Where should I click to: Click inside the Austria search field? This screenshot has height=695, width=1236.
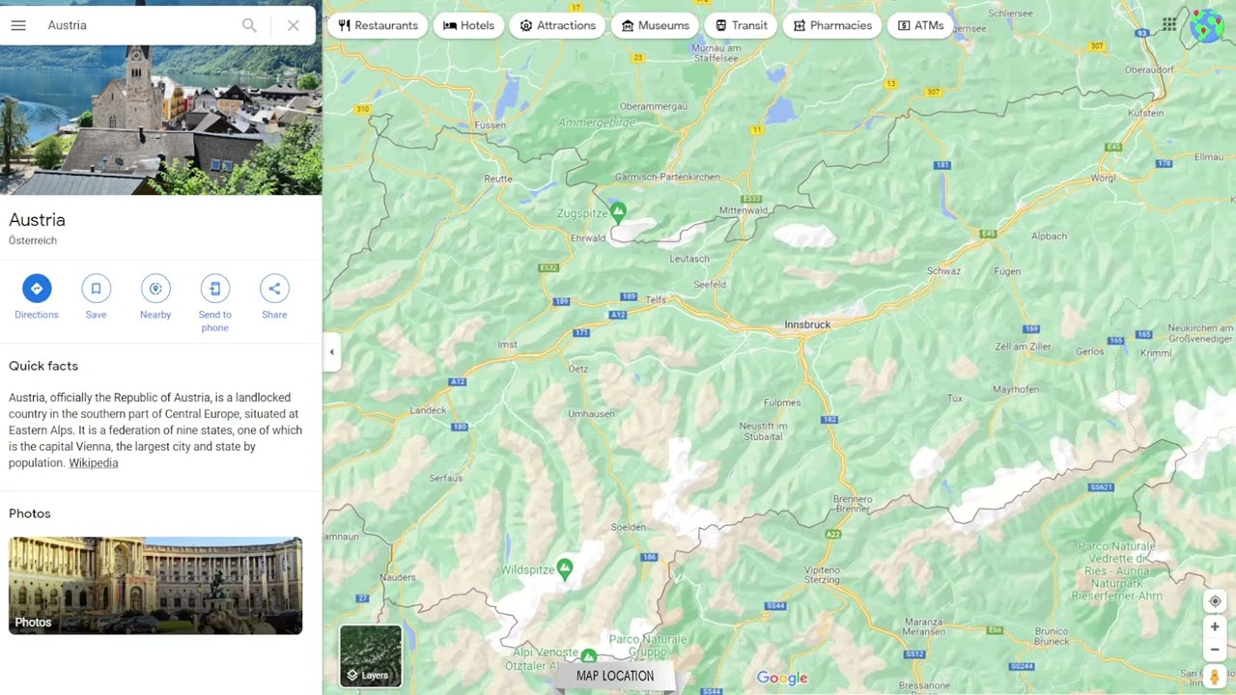[x=135, y=25]
